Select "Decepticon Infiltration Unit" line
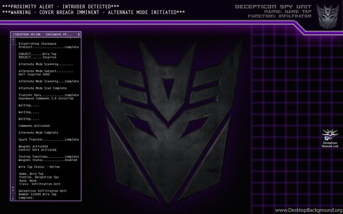This screenshot has width=343, height=214. [x=43, y=191]
